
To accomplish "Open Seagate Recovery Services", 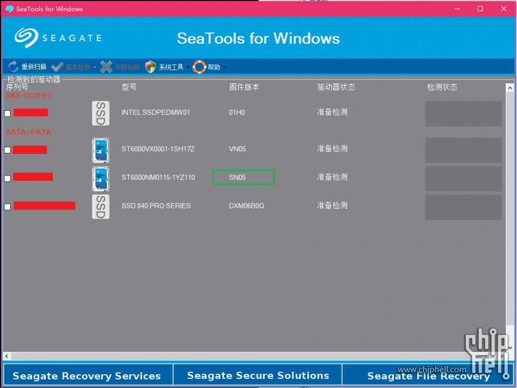I will (x=88, y=375).
